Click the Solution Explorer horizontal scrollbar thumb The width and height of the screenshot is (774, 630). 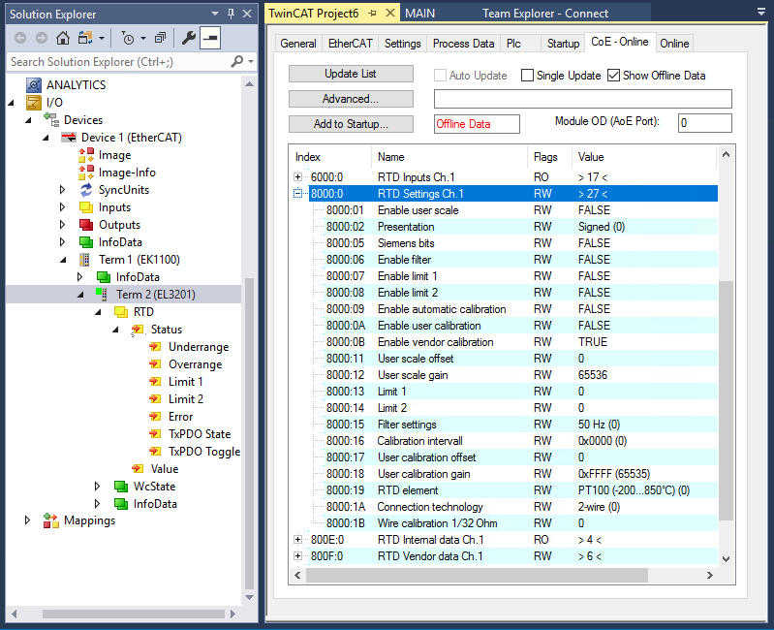(x=134, y=614)
